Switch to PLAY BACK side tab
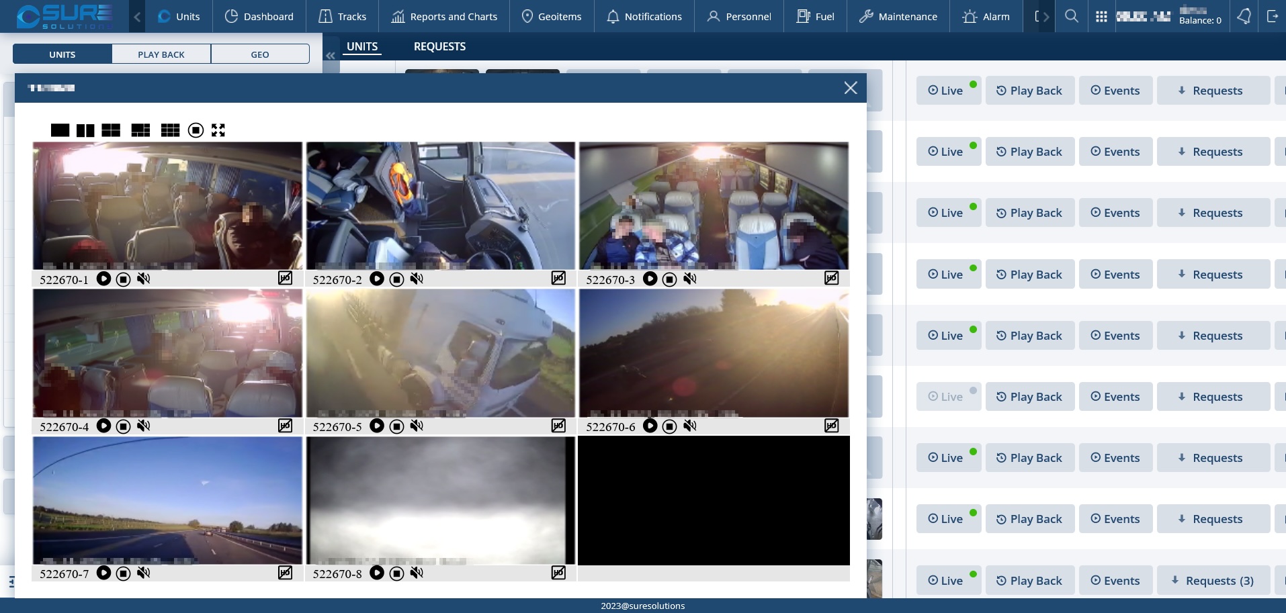 161,54
